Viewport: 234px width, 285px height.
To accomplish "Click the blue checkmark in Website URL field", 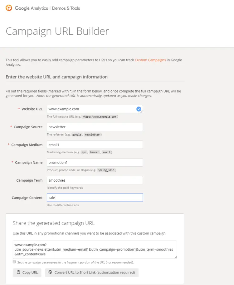I will pos(139,109).
